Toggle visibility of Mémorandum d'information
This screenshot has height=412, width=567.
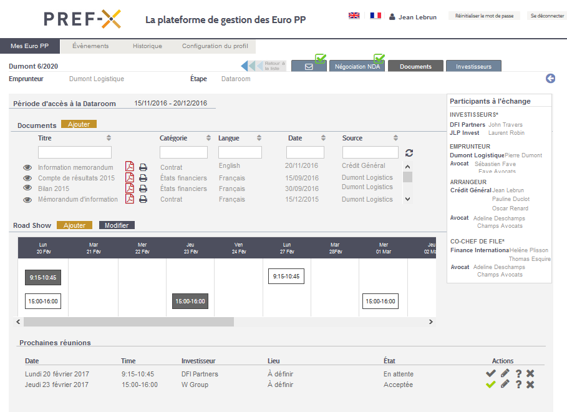pos(27,200)
